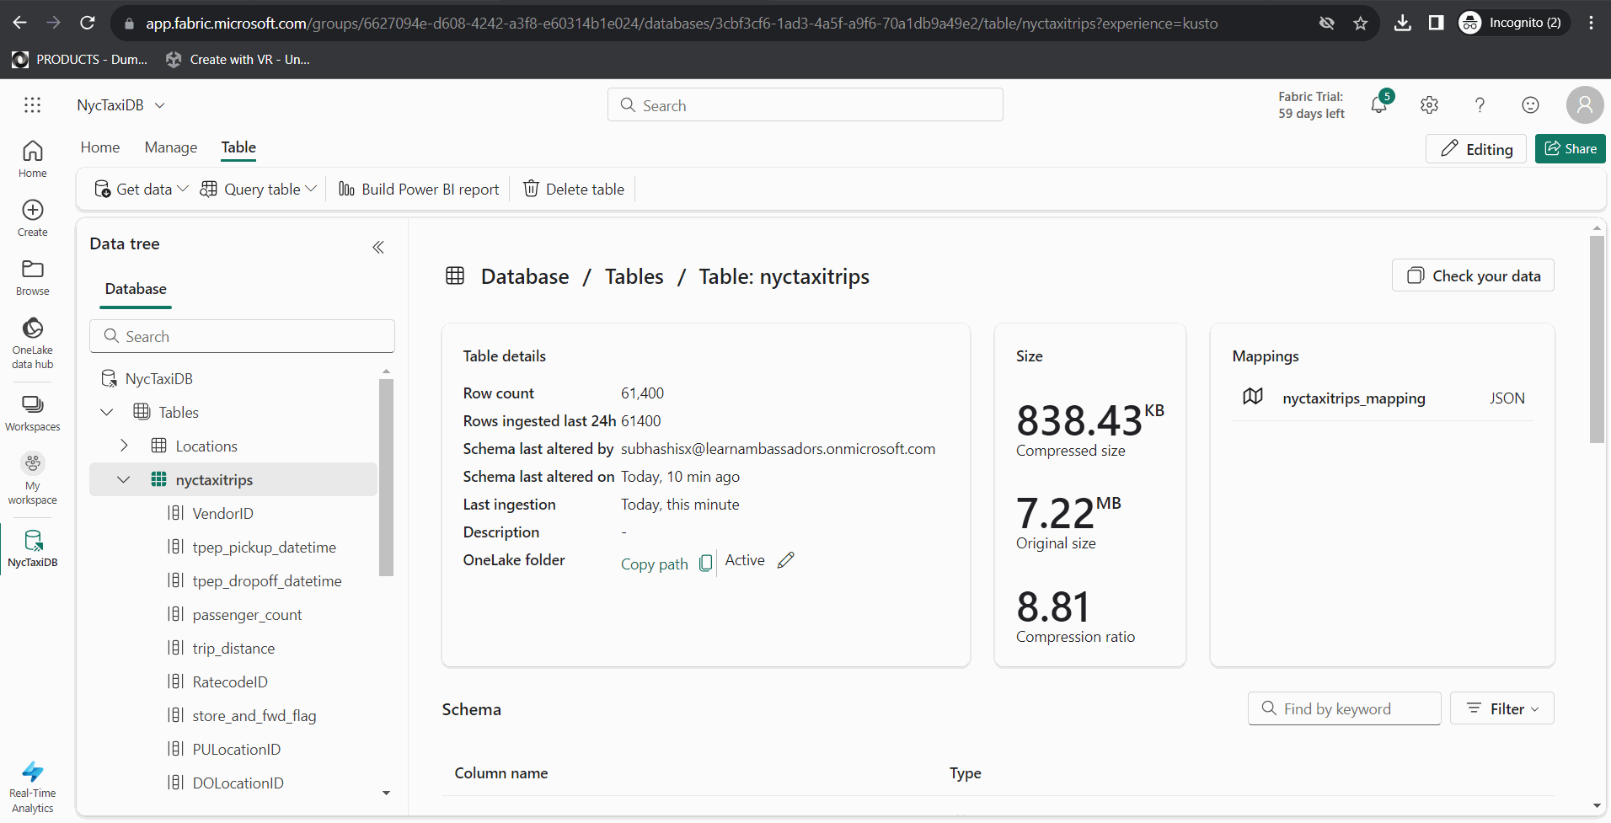Collapse the nyctaxitrips tree node
The image size is (1611, 823).
click(x=124, y=479)
